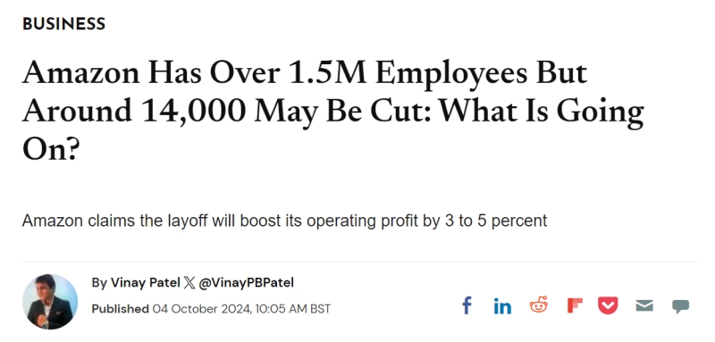Visit @VinayPBPatel handle link

click(247, 283)
